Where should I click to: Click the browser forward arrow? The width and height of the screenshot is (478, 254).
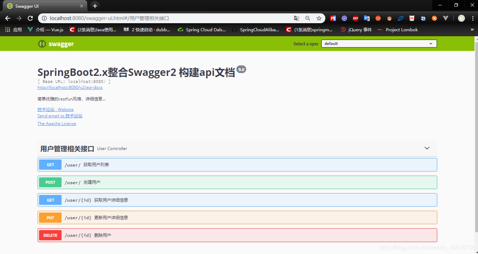19,18
